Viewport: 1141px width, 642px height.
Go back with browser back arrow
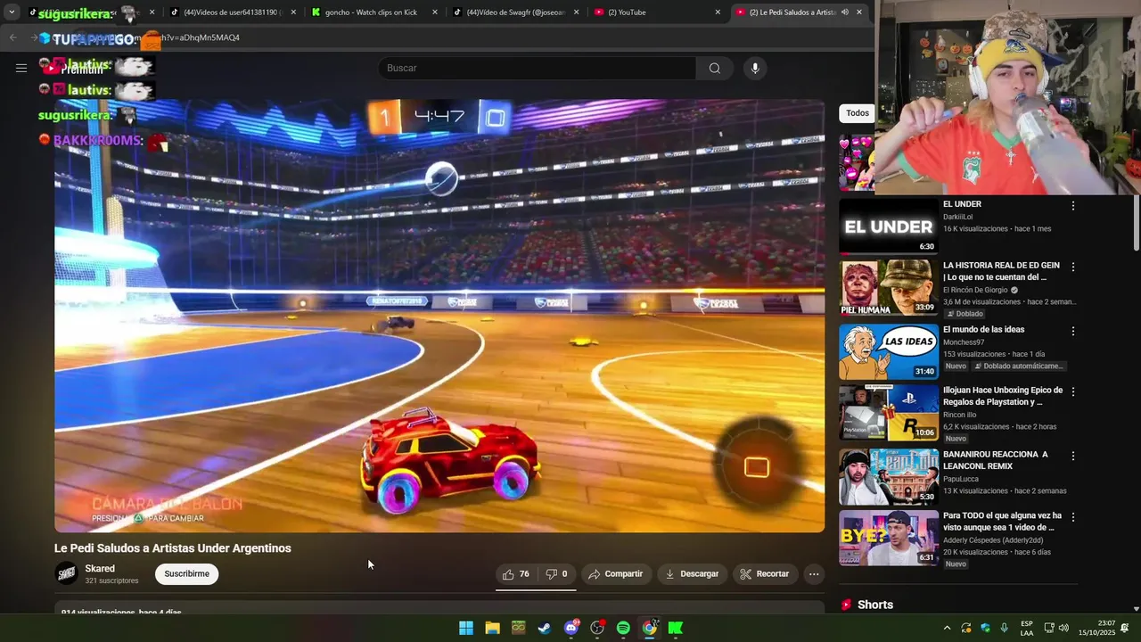coord(12,37)
